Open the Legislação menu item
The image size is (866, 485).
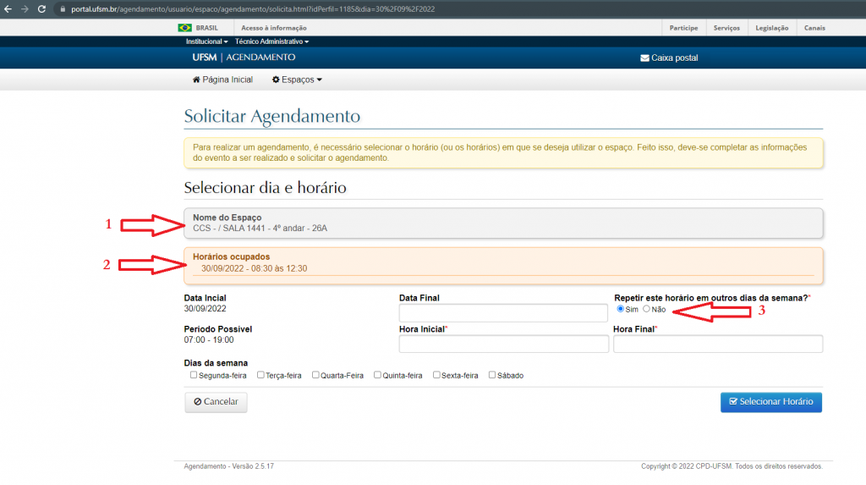pyautogui.click(x=770, y=28)
